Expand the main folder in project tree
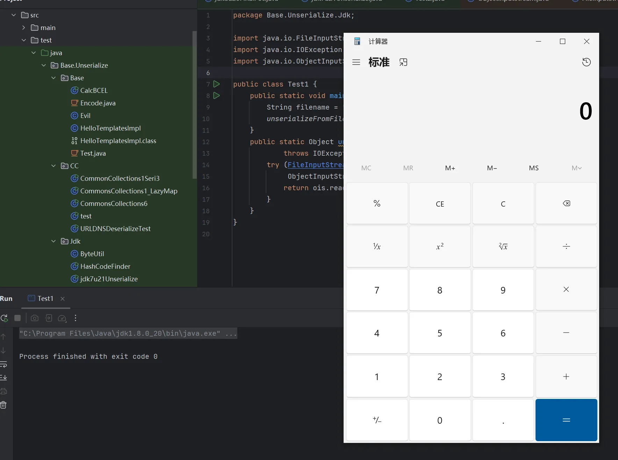The width and height of the screenshot is (618, 460). coord(24,28)
